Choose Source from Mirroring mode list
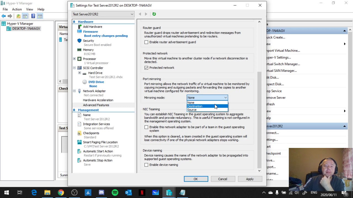The height and width of the screenshot is (198, 353). click(207, 110)
